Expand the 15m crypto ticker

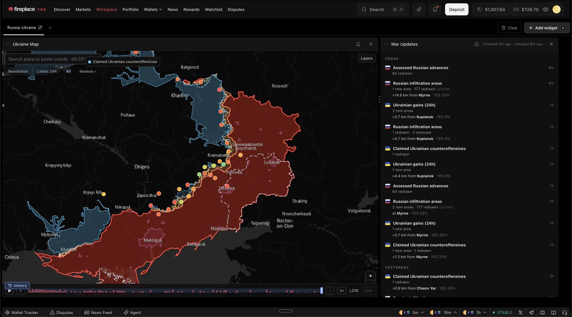pos(443,313)
